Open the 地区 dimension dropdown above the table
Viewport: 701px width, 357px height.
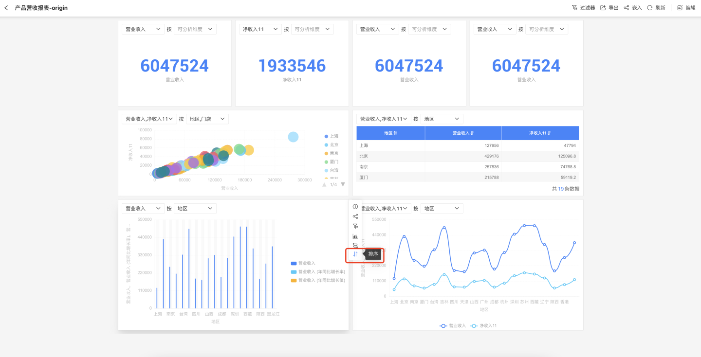442,119
